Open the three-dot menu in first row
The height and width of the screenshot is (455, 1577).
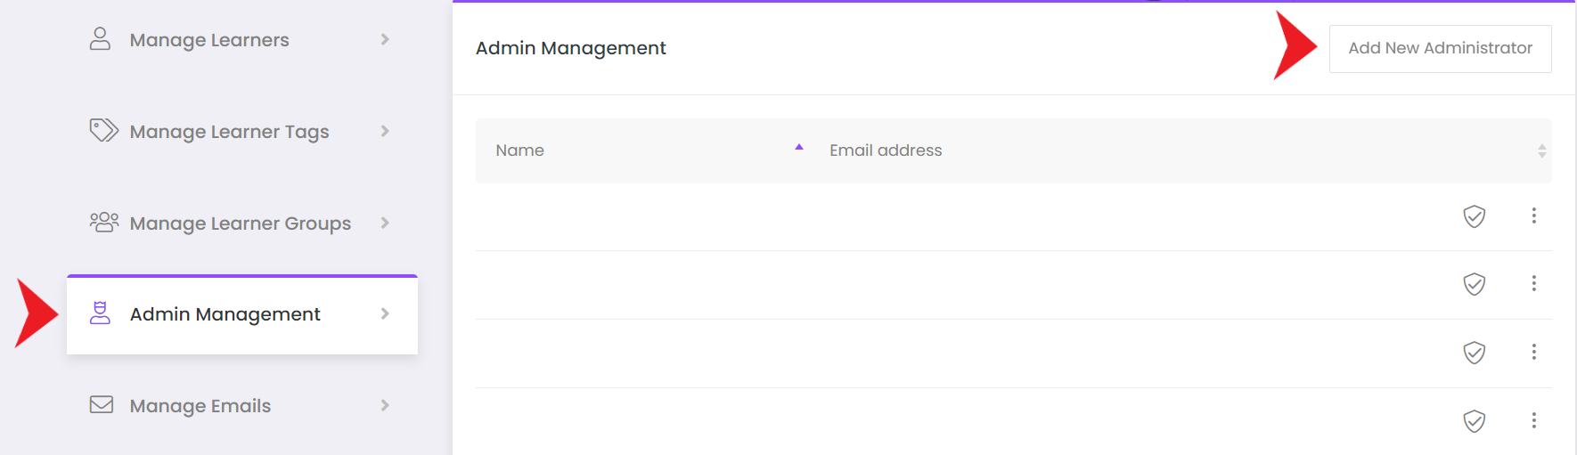1534,215
